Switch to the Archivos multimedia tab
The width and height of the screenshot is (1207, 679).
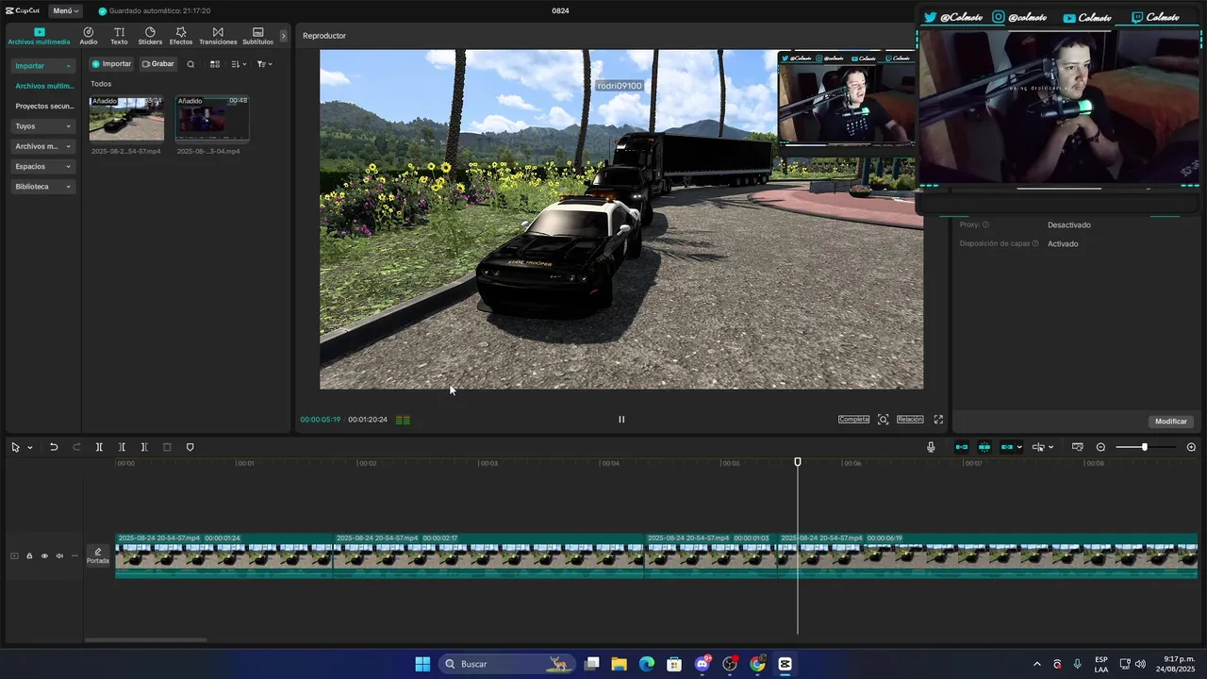[39, 36]
